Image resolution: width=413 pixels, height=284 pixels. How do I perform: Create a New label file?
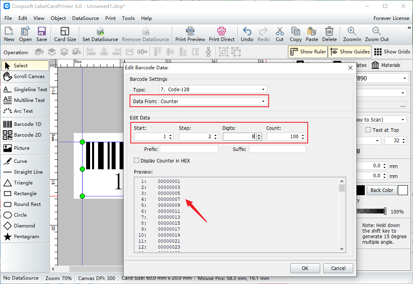coord(9,34)
